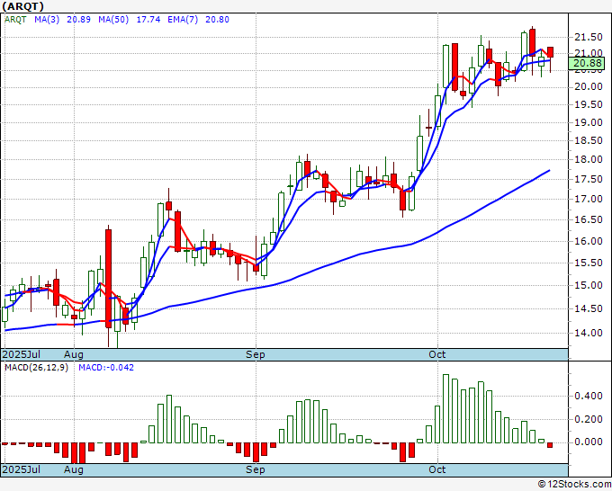Click the last red negative MACD bar
This screenshot has width=612, height=491.
550,445
